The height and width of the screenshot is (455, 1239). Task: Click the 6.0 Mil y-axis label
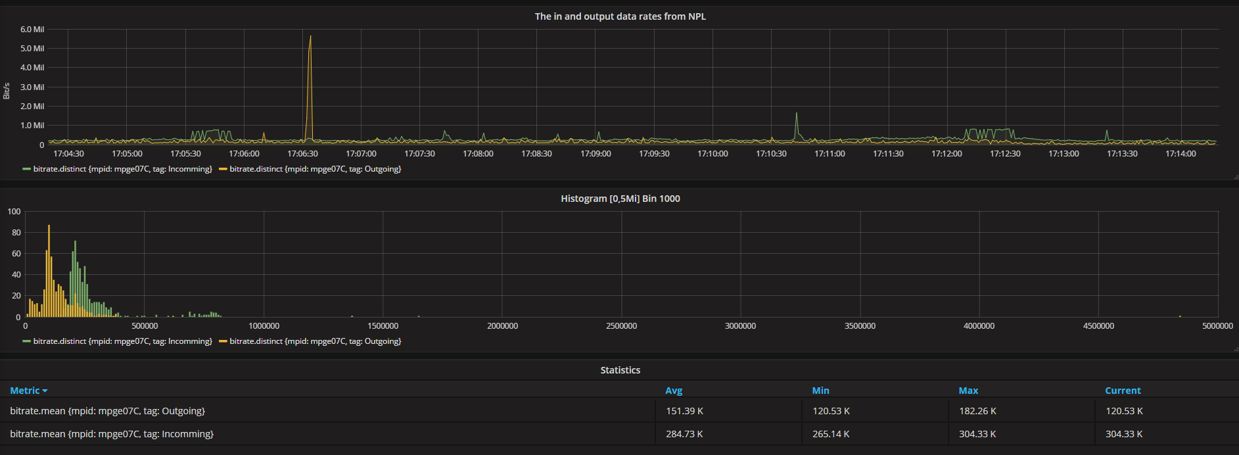tap(32, 30)
